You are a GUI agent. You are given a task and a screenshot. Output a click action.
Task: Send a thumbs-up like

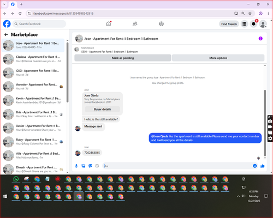click(x=263, y=166)
